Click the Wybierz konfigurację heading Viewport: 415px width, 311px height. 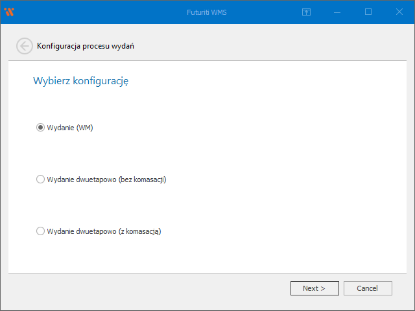pos(80,82)
